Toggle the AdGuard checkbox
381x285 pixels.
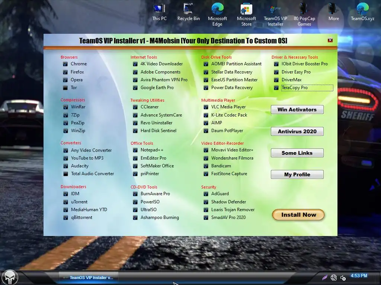pyautogui.click(x=206, y=194)
